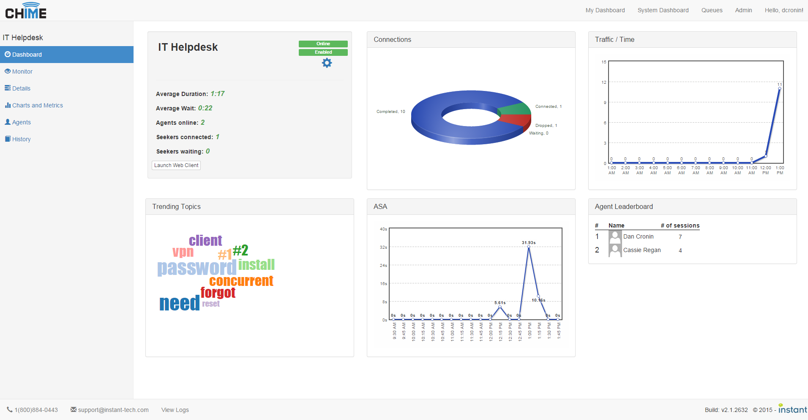Open the Charts and Metrics link
Image resolution: width=808 pixels, height=420 pixels.
[38, 105]
